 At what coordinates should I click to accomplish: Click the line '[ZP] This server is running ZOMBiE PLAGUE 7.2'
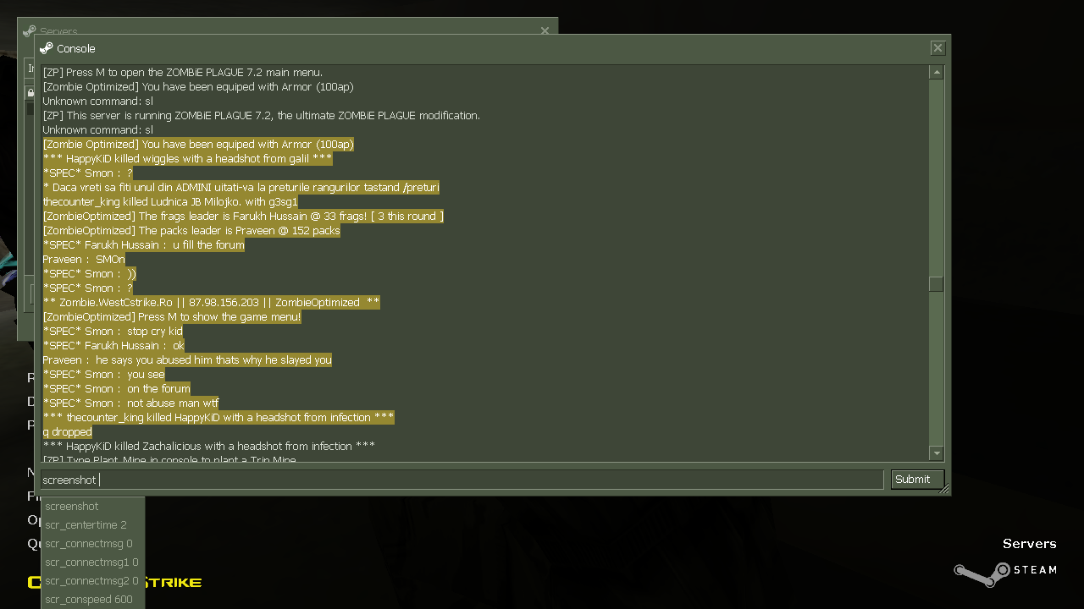[x=262, y=116]
